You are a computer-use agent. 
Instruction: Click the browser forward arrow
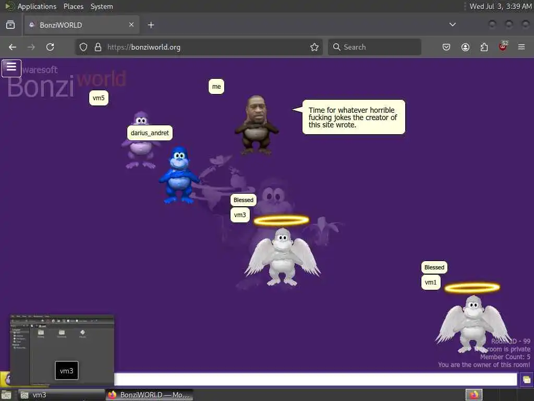click(31, 47)
